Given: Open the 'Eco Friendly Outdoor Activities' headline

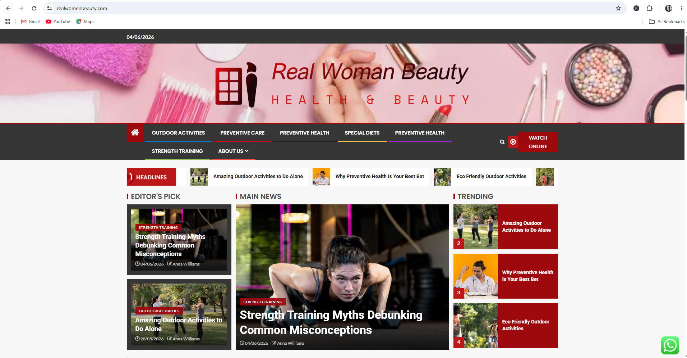Looking at the screenshot, I should (x=491, y=176).
